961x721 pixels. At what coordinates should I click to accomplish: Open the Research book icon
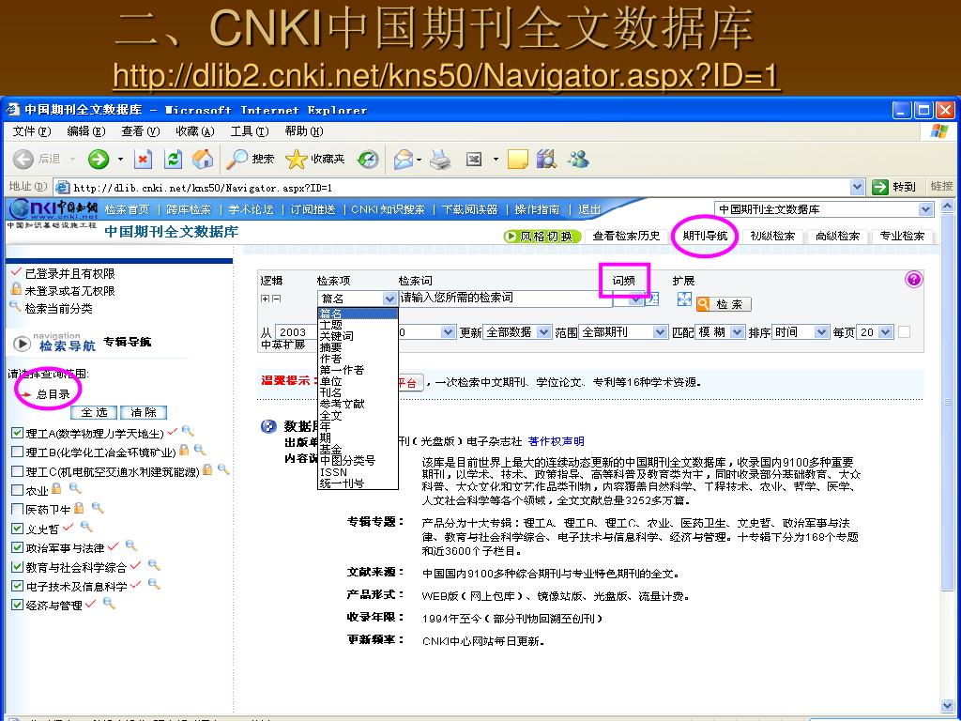point(546,160)
